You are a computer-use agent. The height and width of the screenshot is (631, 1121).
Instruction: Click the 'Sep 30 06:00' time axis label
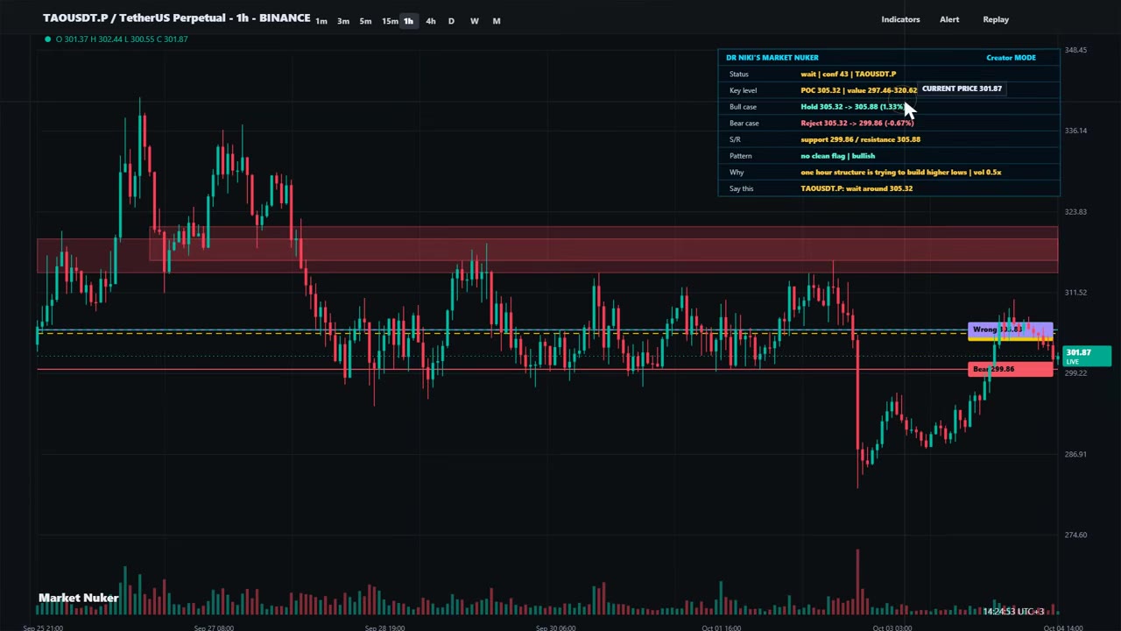555,627
